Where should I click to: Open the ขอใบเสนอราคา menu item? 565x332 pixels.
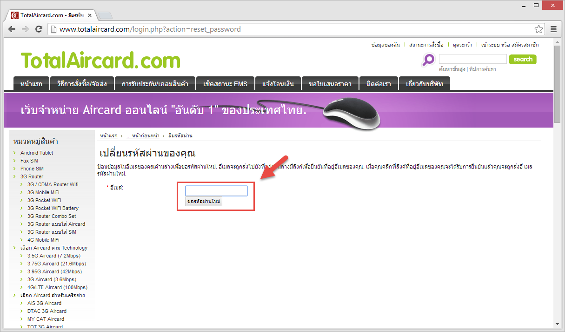(330, 84)
